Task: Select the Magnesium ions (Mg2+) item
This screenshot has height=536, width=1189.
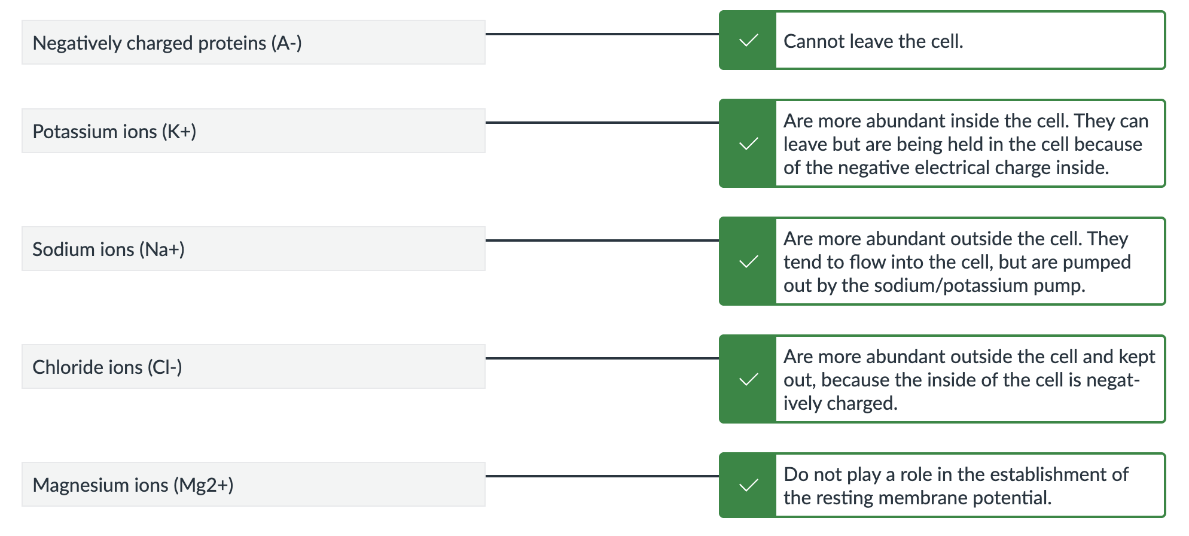Action: [x=253, y=485]
